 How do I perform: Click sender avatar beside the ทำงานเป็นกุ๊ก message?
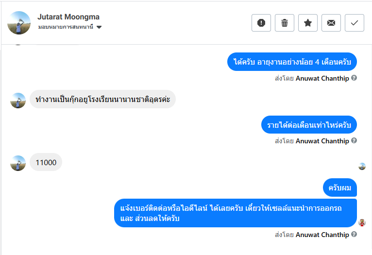pos(18,101)
